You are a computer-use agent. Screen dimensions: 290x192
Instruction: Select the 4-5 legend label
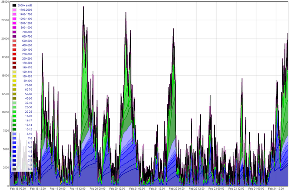pyautogui.click(x=30, y=152)
